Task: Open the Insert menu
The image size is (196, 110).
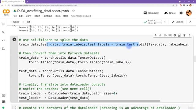Action: click(x=37, y=16)
